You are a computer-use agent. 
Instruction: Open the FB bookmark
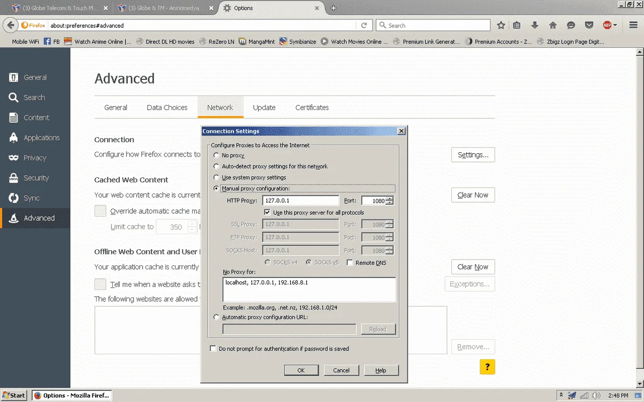coord(52,41)
